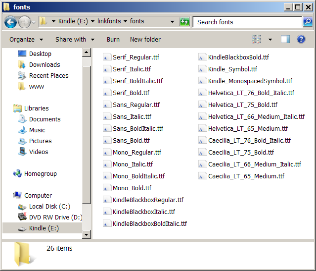Click the Caecilia_LT_65_Medium.ttf file name

246,176
